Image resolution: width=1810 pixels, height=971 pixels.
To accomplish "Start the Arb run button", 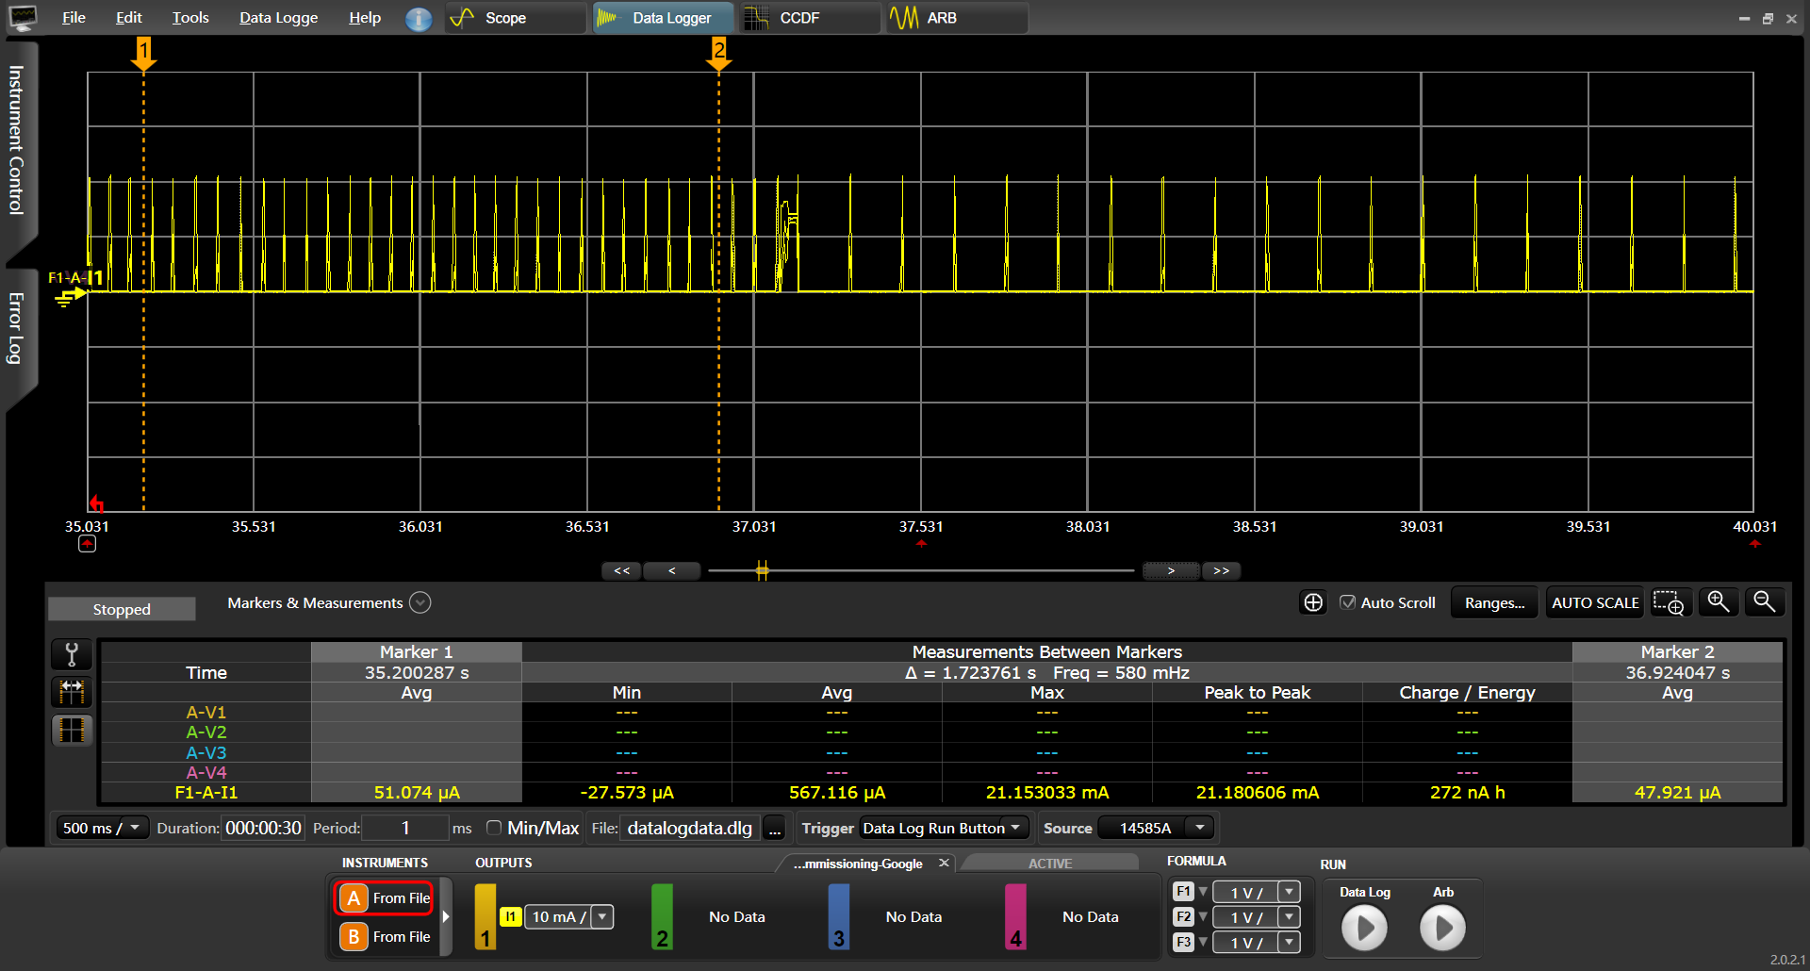I will [x=1442, y=928].
